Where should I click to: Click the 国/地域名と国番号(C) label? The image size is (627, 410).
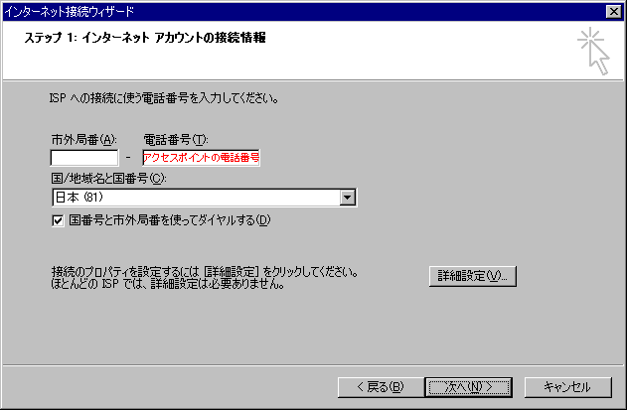click(108, 179)
